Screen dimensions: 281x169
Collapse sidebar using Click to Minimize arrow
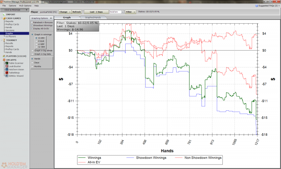pyautogui.click(x=26, y=10)
